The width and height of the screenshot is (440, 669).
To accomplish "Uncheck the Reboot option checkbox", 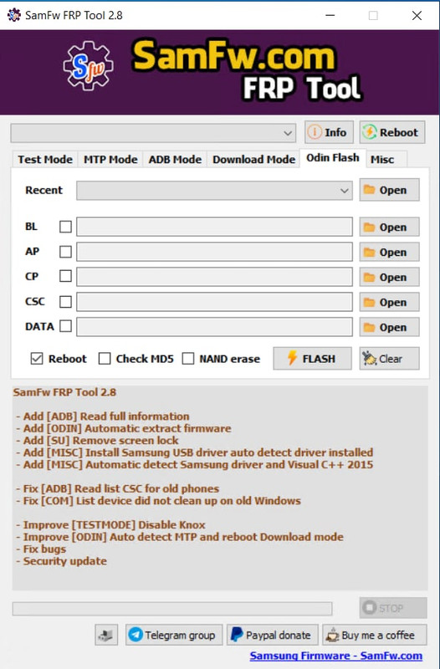I will (37, 359).
